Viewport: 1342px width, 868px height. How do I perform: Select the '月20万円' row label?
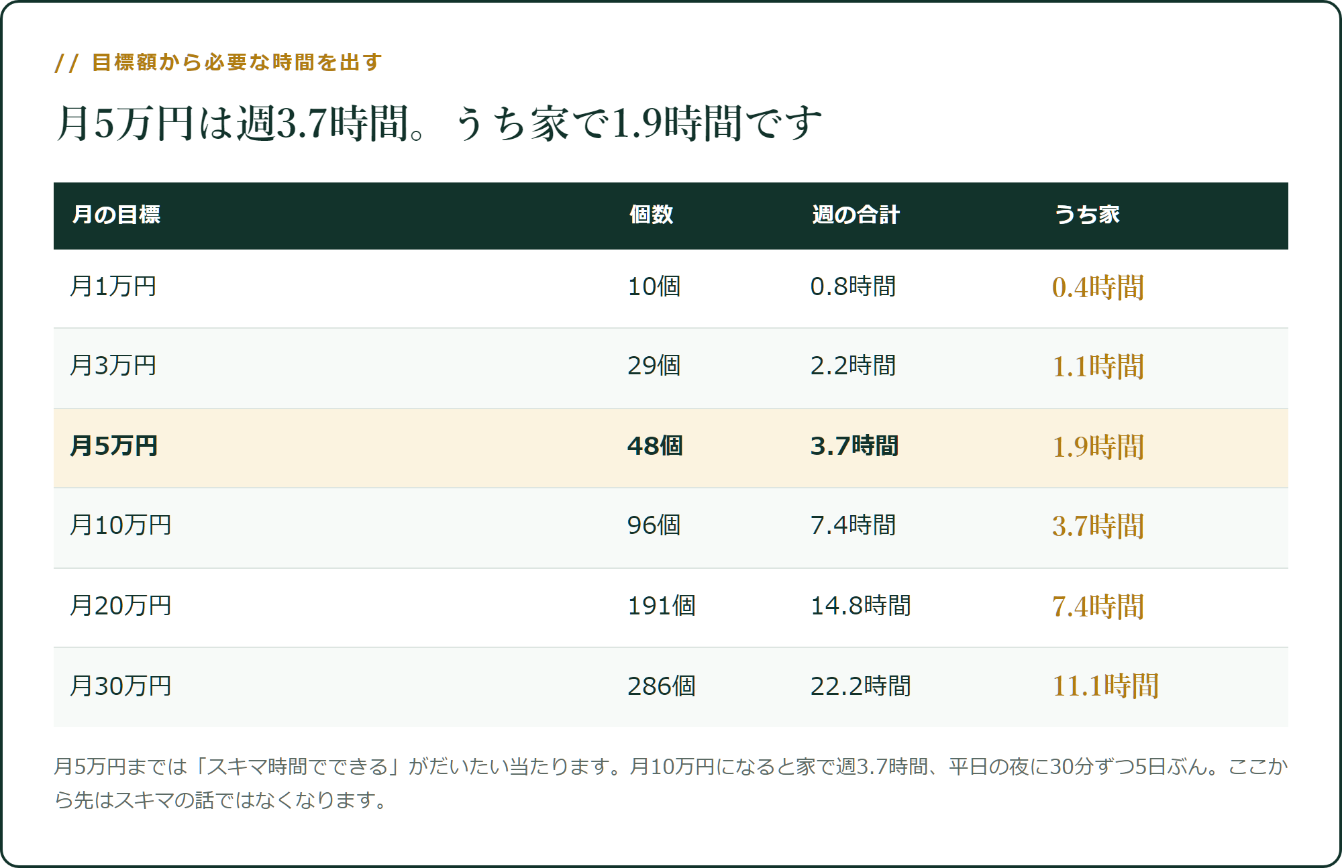coord(121,606)
